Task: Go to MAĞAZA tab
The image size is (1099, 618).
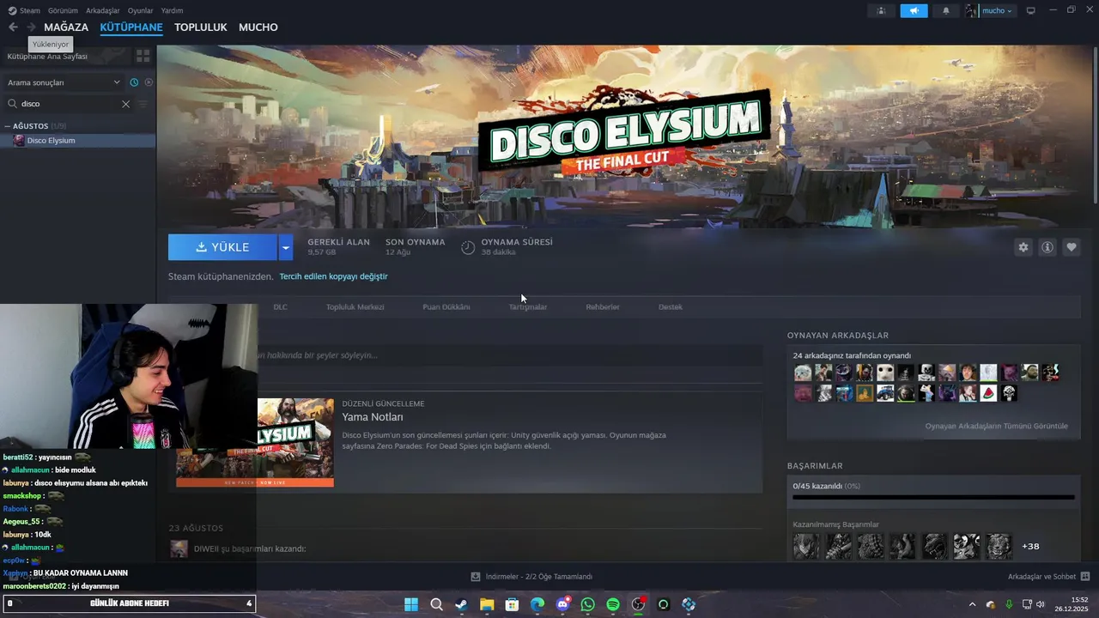Action: point(66,27)
